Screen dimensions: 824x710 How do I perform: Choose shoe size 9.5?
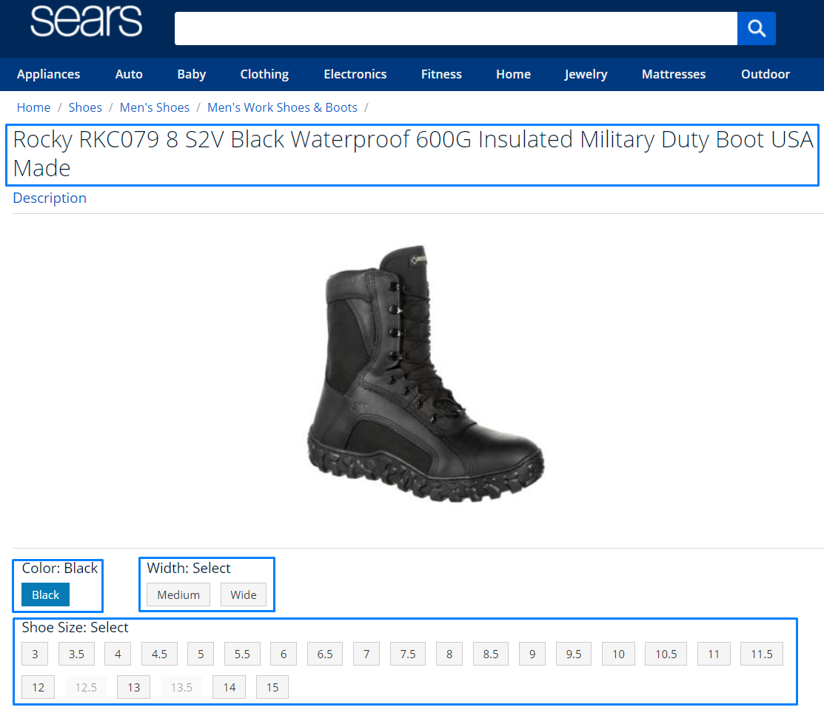tap(574, 654)
